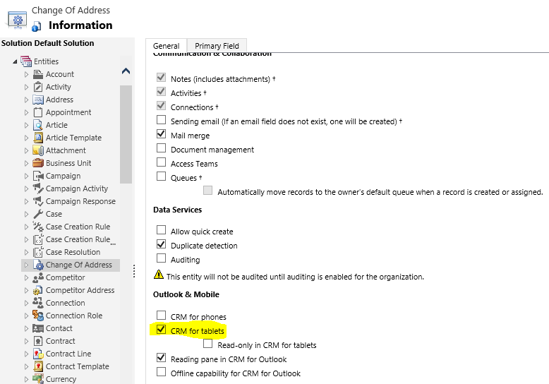Enable Allow quick create checkbox
549x384 pixels.
click(x=161, y=231)
